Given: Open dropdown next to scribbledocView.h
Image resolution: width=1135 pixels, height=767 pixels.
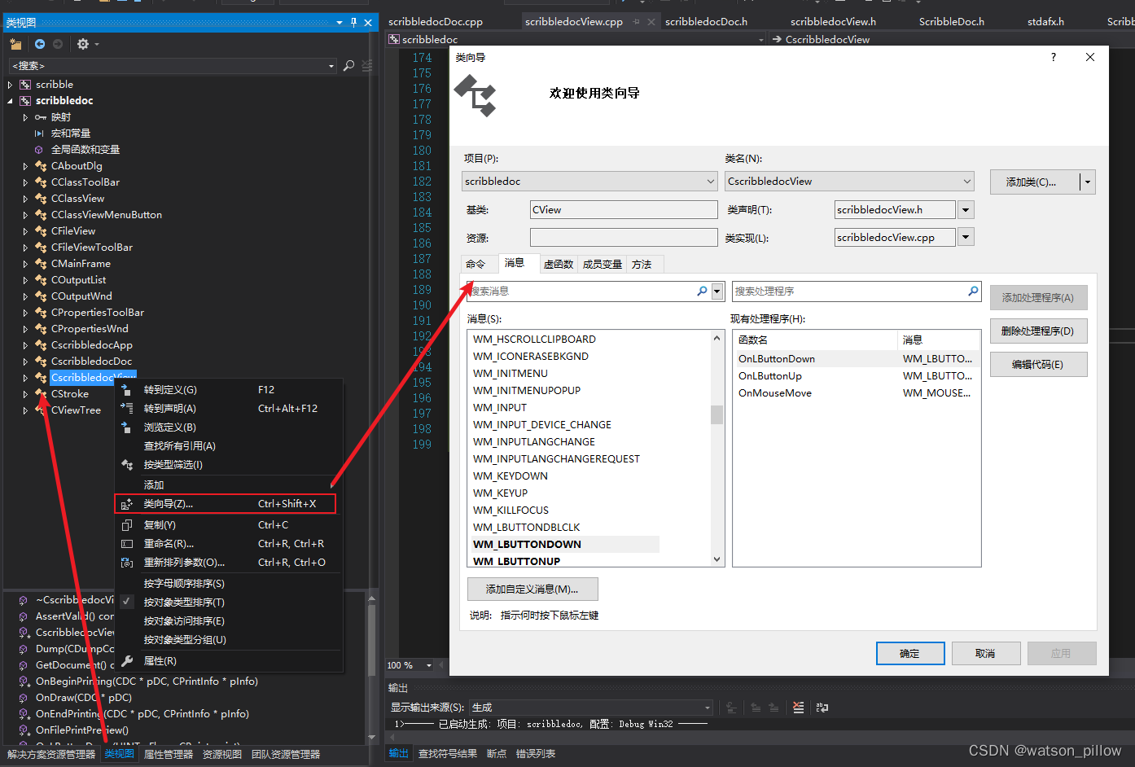Looking at the screenshot, I should [x=966, y=210].
